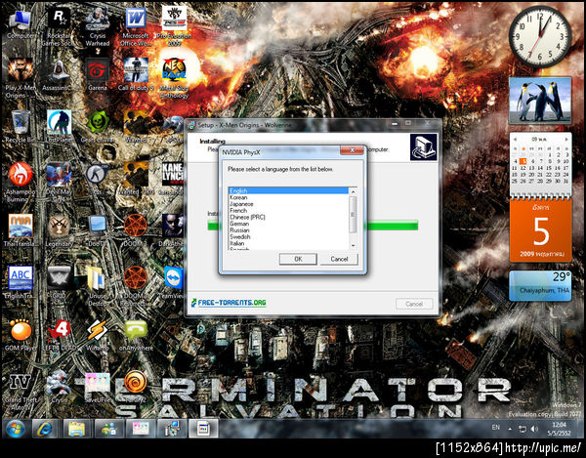This screenshot has width=586, height=458.
Task: Select the Assassin's Creed desktop icon
Action: tap(59, 75)
